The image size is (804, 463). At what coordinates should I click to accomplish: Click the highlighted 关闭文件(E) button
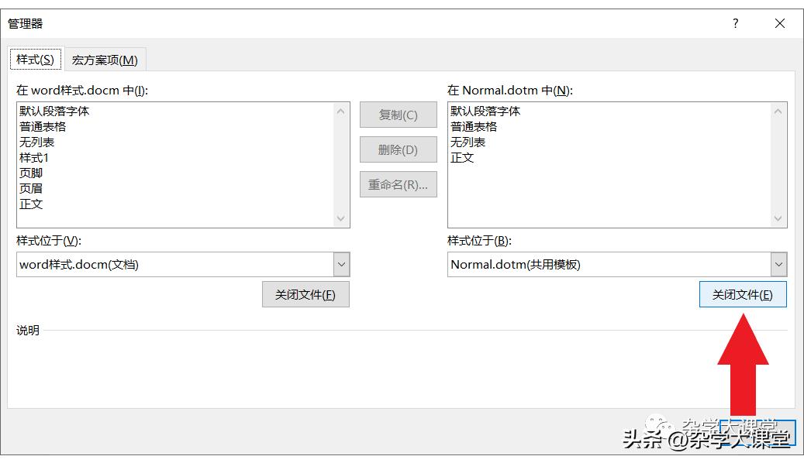(x=742, y=294)
